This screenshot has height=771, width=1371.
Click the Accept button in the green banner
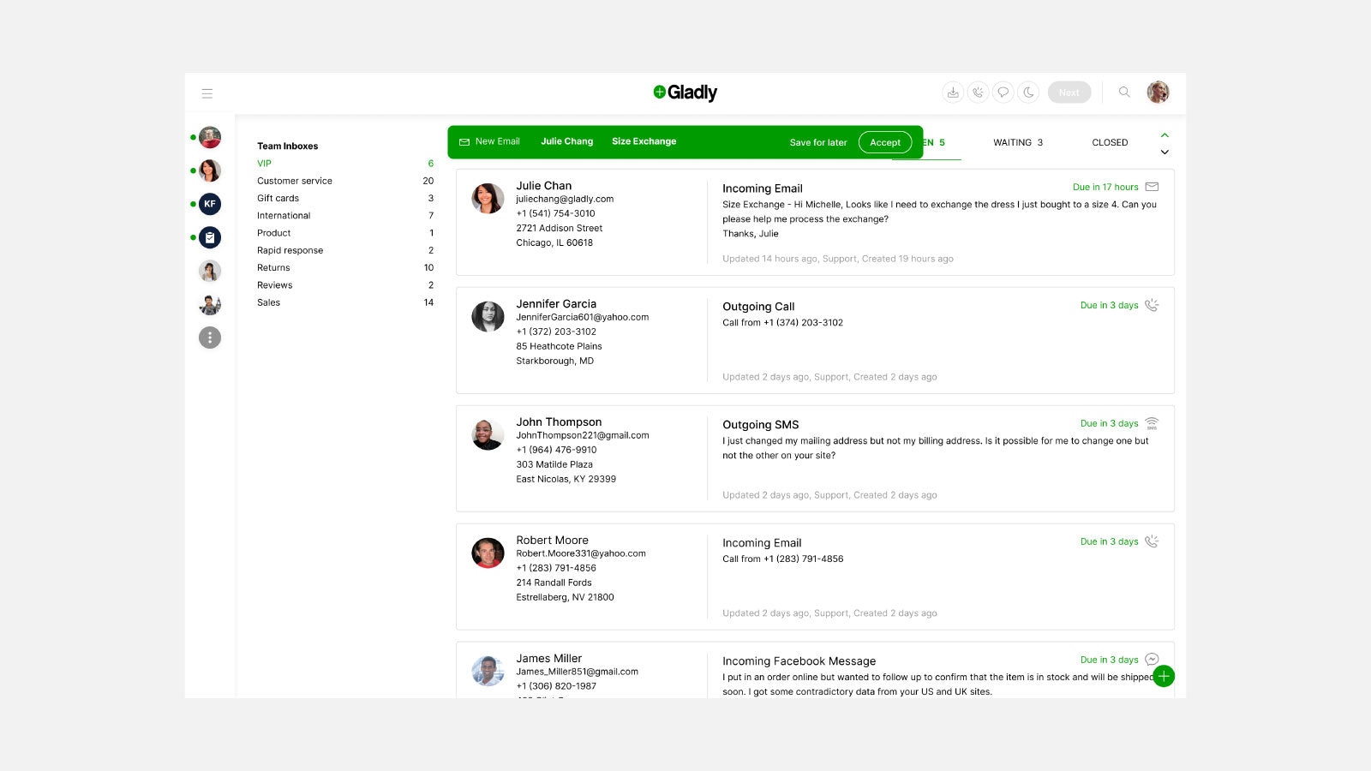pos(885,142)
